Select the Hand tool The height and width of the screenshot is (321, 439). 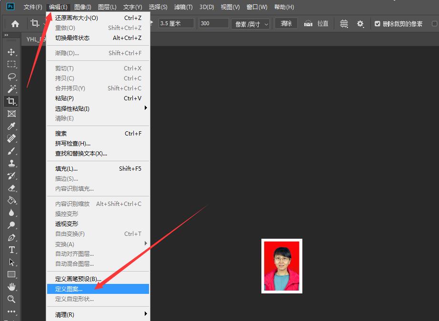[11, 287]
